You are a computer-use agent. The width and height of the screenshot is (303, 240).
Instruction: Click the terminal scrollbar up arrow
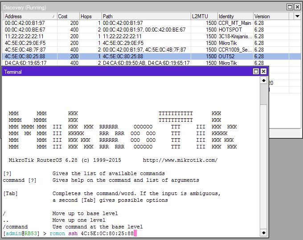click(x=264, y=80)
